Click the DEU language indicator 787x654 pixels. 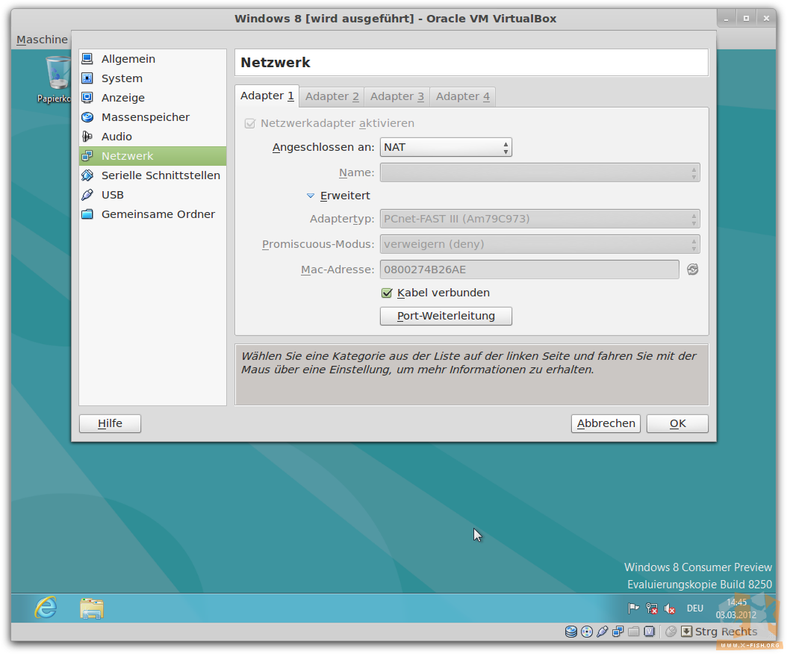pyautogui.click(x=695, y=608)
